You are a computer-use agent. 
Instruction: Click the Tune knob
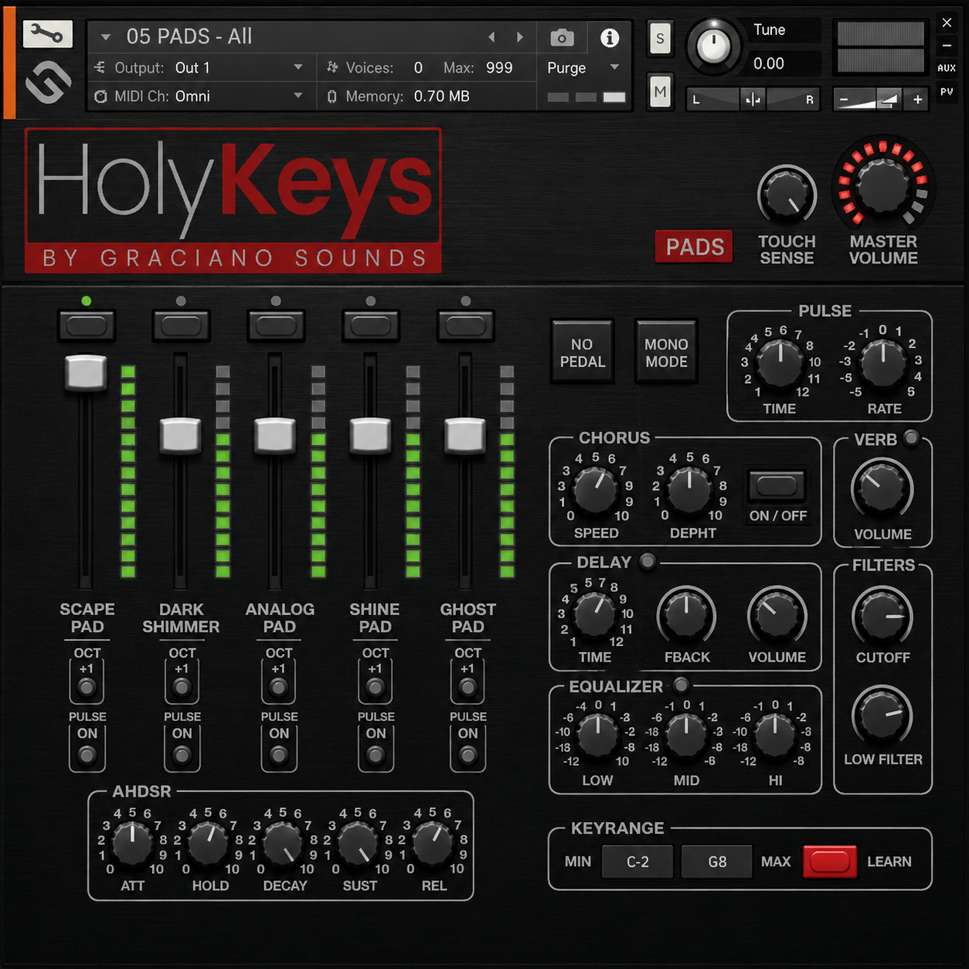pos(713,46)
